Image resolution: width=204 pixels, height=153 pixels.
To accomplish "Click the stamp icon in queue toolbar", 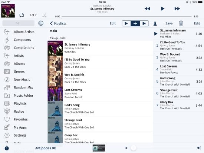I will 155,24.
